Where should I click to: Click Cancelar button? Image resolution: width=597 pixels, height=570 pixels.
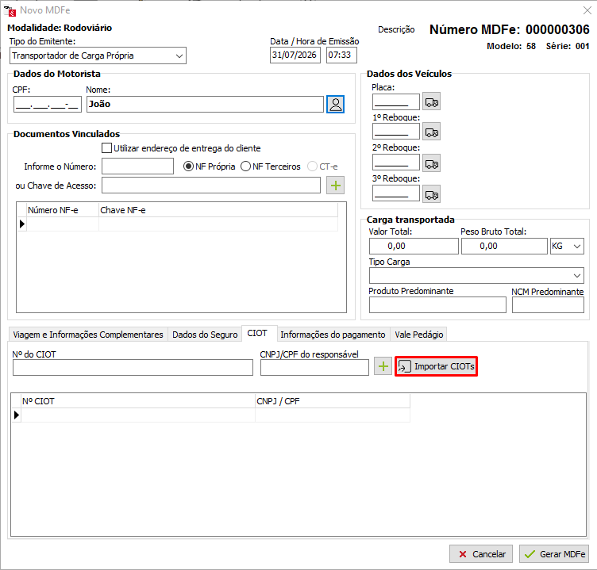481,554
